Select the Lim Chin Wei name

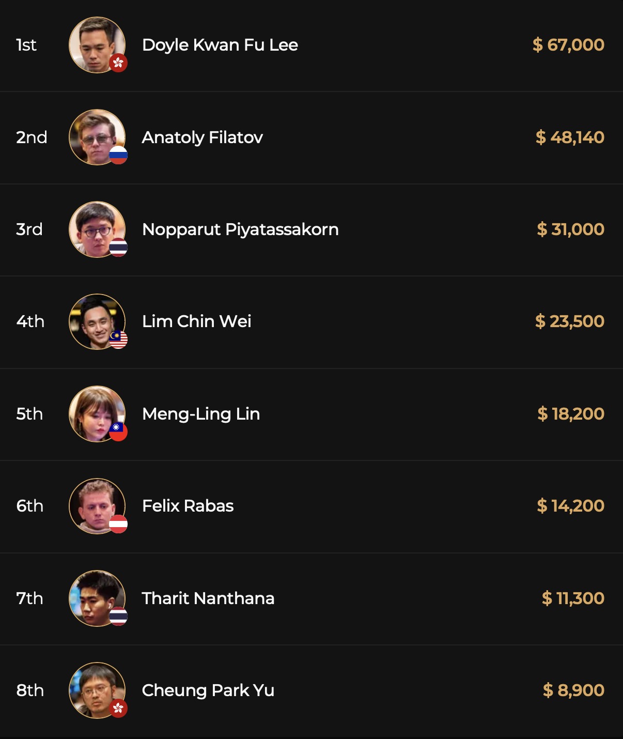tap(196, 321)
